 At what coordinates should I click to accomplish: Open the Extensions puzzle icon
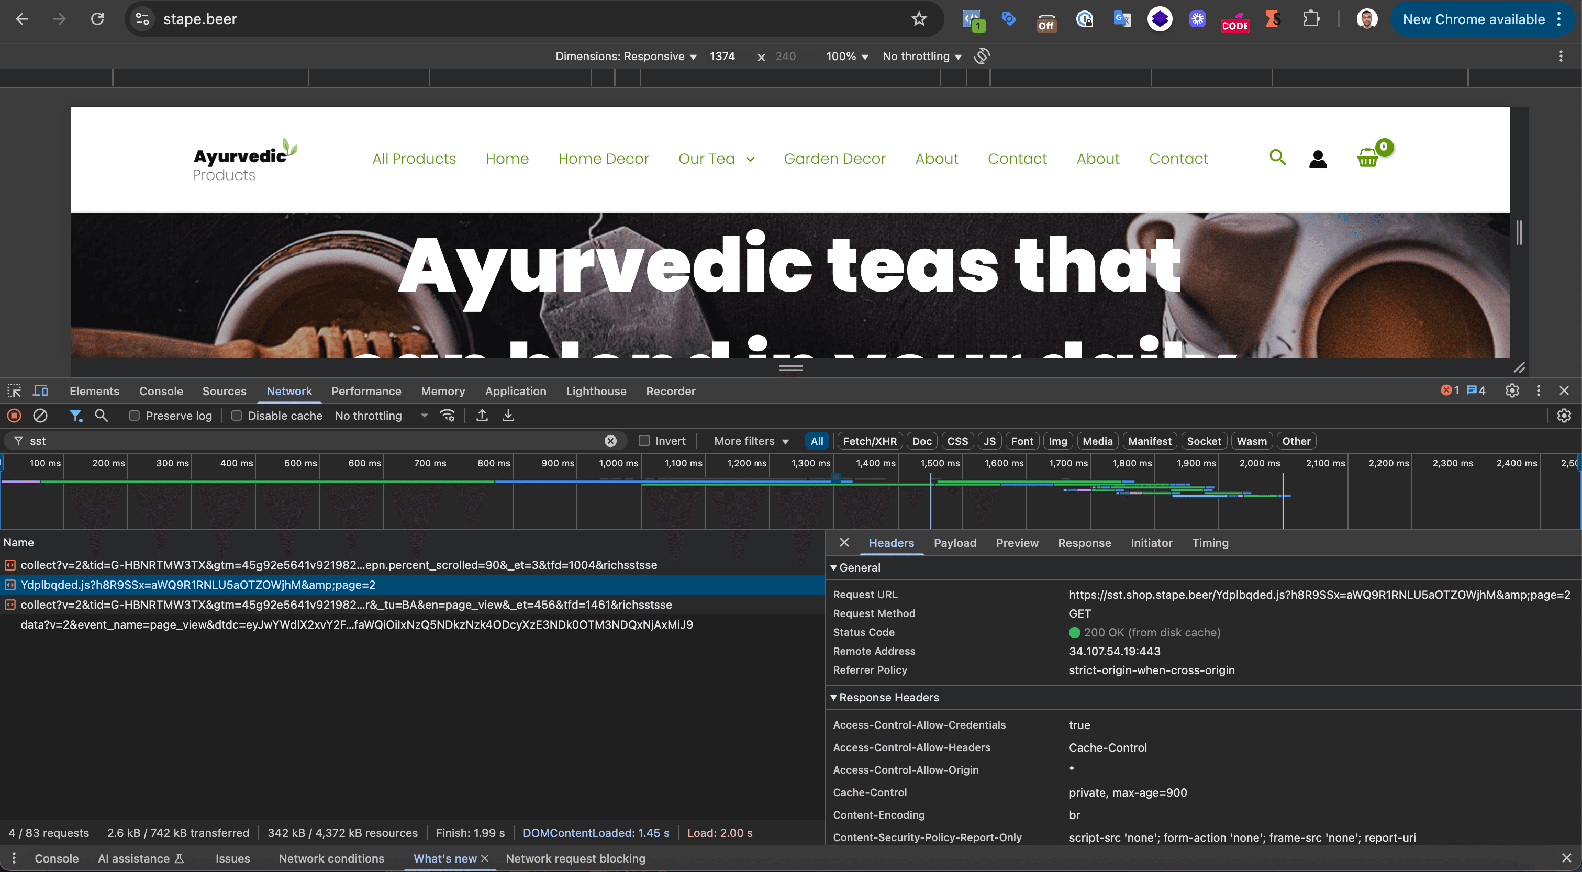tap(1311, 19)
